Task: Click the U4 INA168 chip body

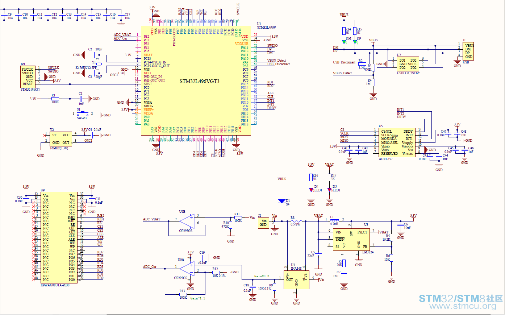Action: (296, 280)
